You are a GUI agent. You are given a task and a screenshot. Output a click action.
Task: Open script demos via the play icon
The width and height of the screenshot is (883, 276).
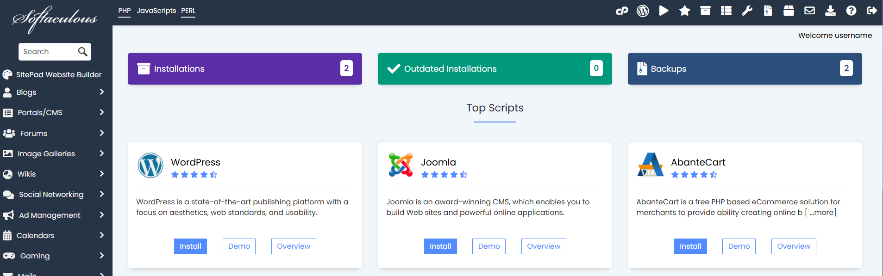664,11
